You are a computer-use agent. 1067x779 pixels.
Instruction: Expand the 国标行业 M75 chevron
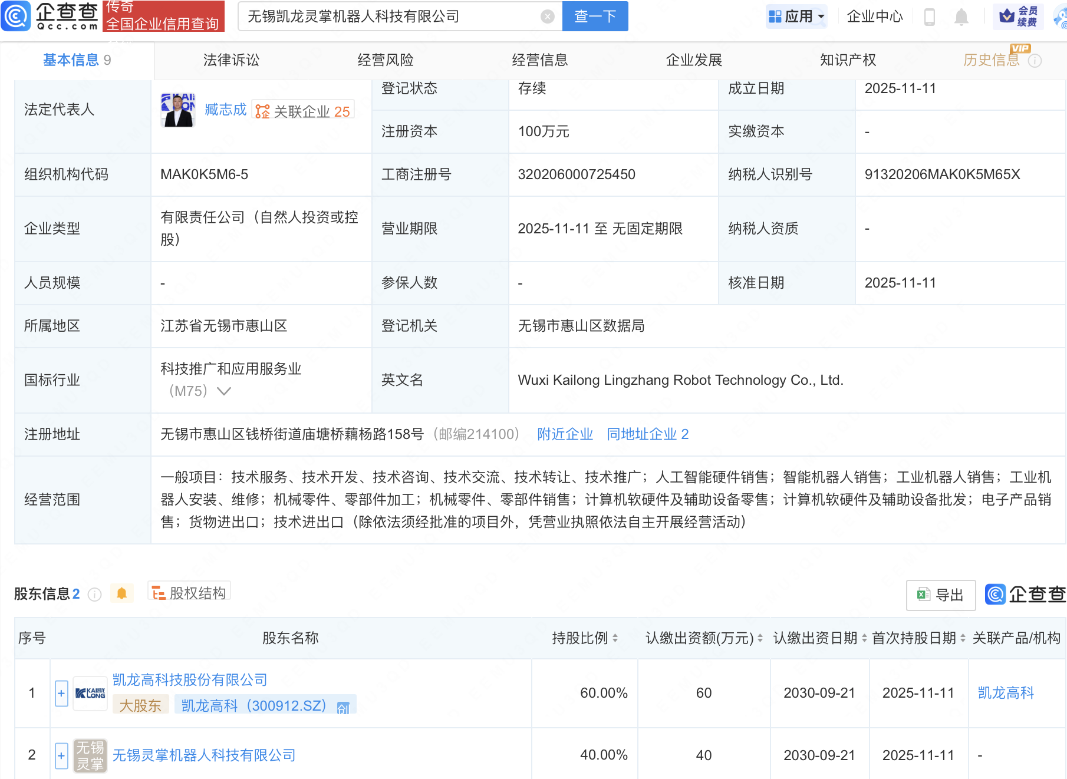pyautogui.click(x=224, y=391)
